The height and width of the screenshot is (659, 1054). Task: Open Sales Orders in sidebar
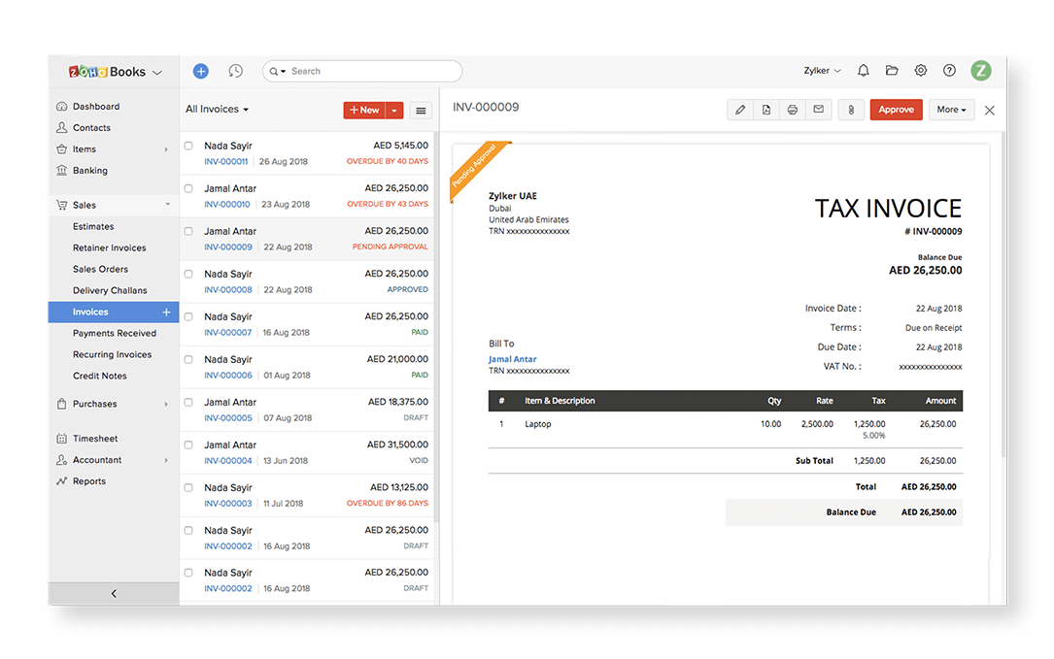coord(100,269)
